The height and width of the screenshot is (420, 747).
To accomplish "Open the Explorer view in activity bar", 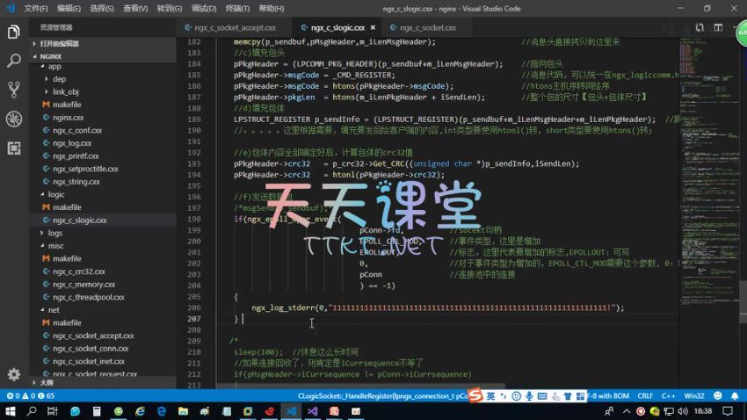I will [13, 33].
